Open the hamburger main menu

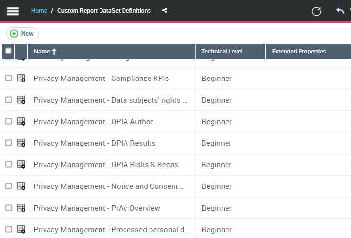pyautogui.click(x=13, y=11)
